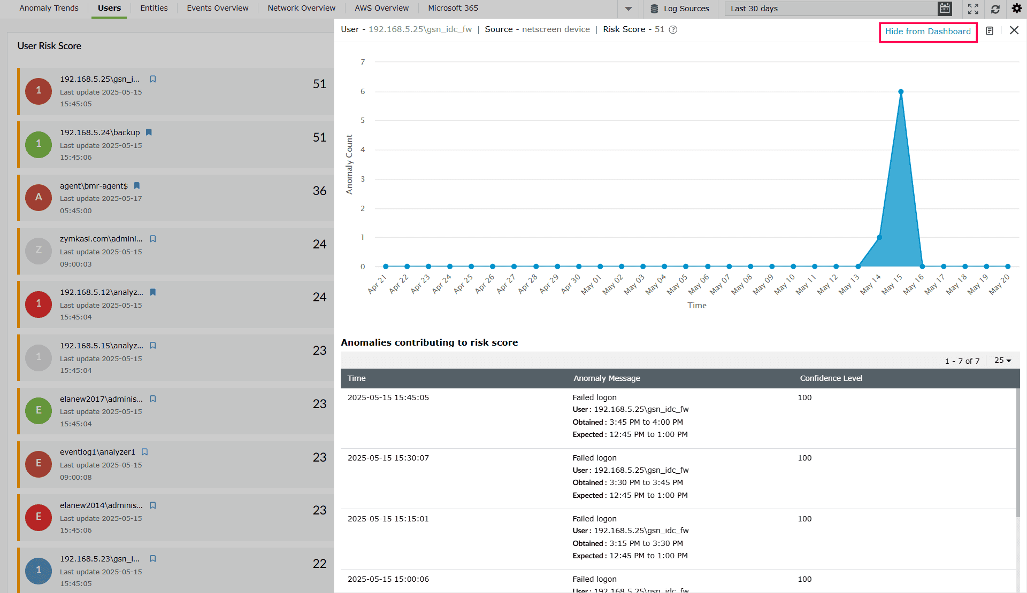1027x593 pixels.
Task: Sort by Time column header
Action: coord(357,378)
